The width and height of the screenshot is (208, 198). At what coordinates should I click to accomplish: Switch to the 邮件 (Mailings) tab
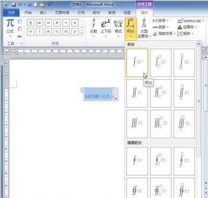pos(96,12)
